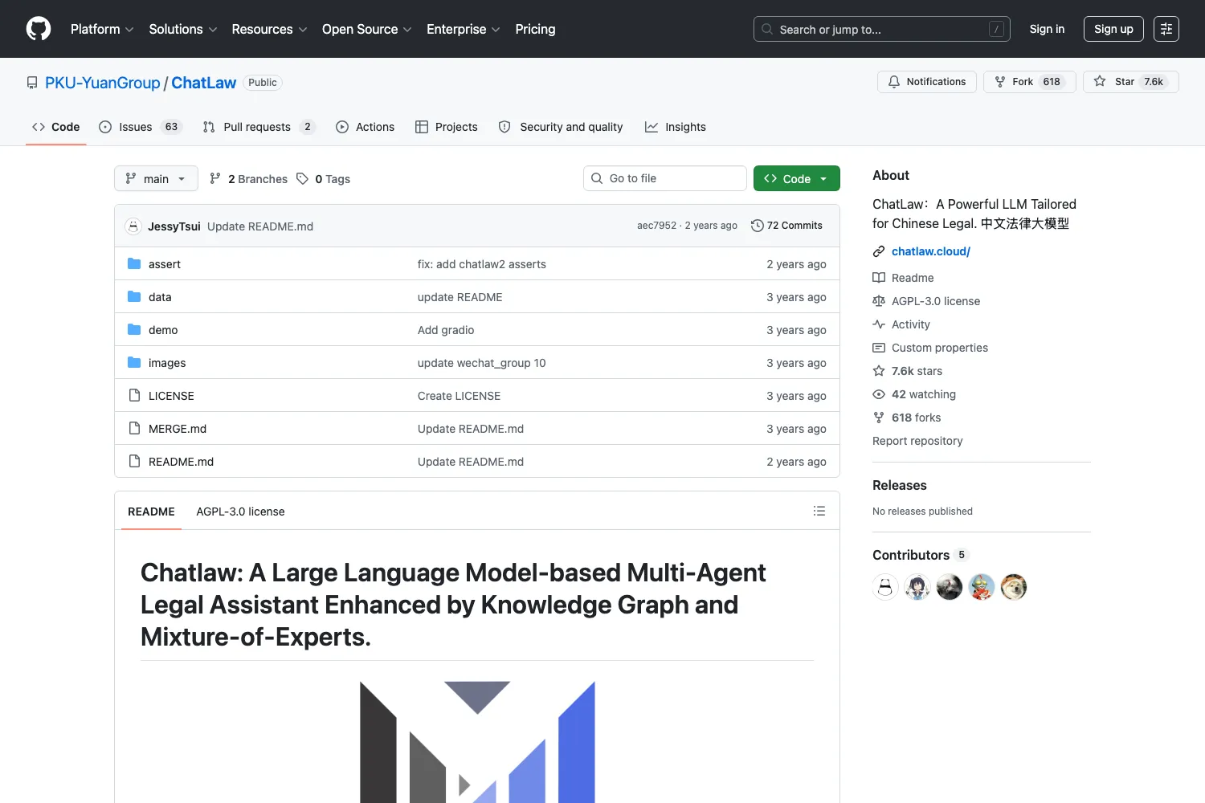Open the main branch selector dropdown
This screenshot has width=1205, height=803.
pos(156,178)
